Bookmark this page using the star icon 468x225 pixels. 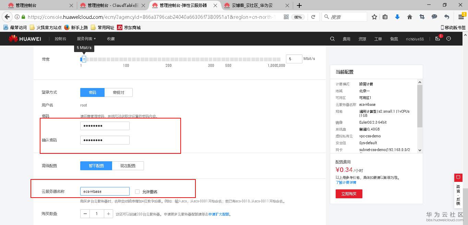(374, 16)
